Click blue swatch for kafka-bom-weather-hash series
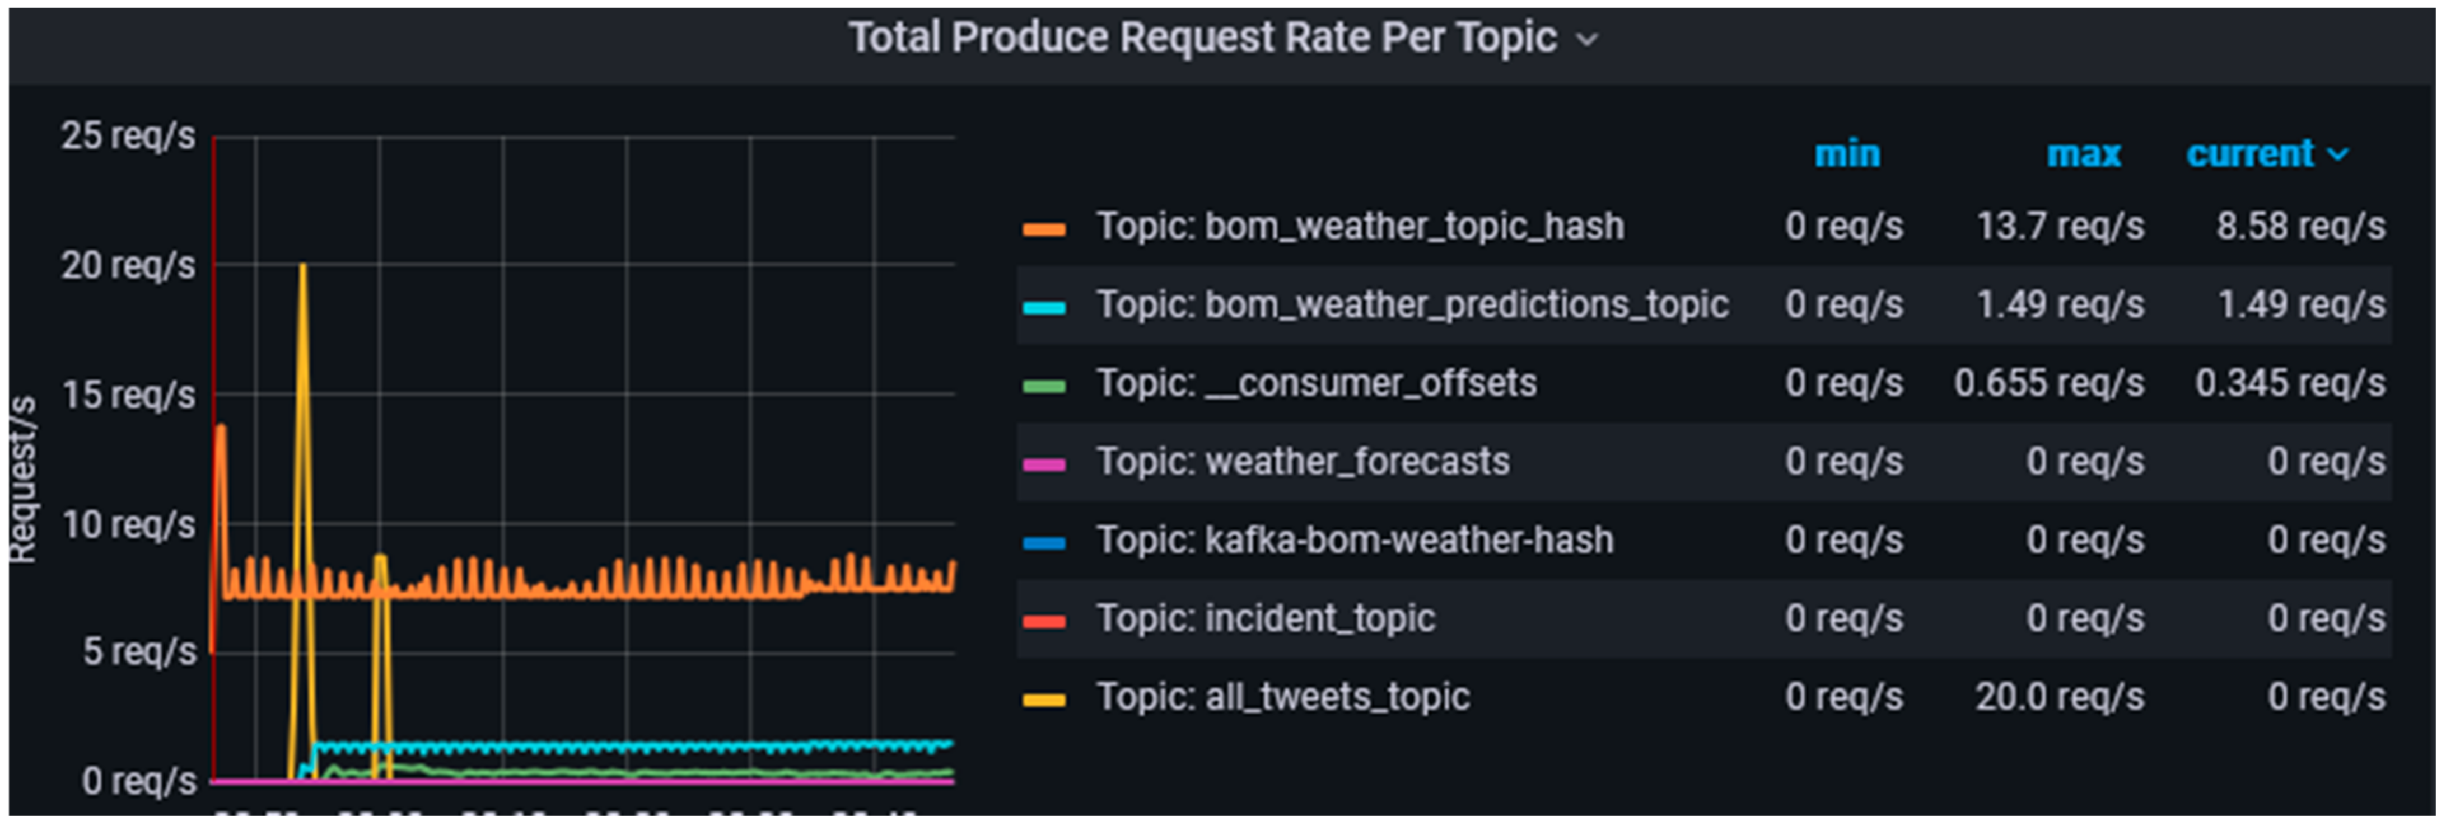 coord(1044,543)
